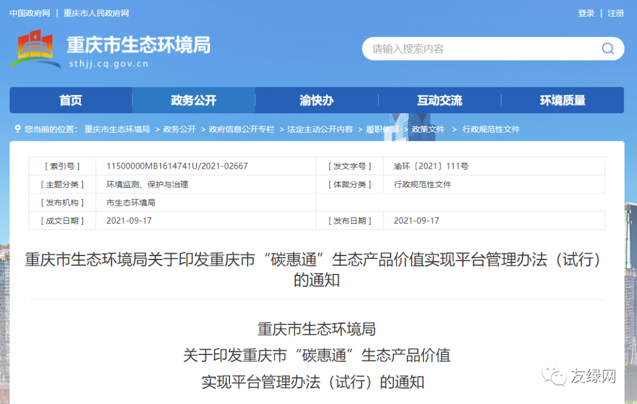Viewport: 637px width, 404px height.
Task: Click 重庆市生态环境局 in the breadcrumb
Action: click(117, 129)
